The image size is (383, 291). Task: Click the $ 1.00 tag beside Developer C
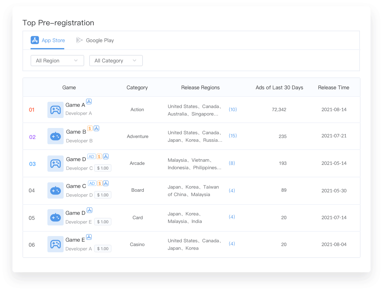(103, 168)
